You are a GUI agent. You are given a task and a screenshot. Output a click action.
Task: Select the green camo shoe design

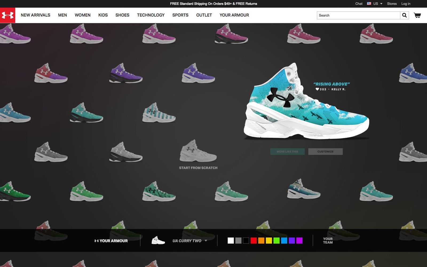159,191
